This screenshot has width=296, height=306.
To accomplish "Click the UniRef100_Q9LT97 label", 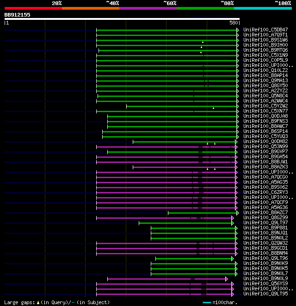I will [265, 222].
